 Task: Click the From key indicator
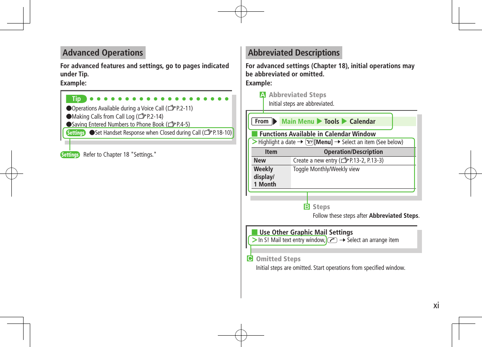click(262, 121)
